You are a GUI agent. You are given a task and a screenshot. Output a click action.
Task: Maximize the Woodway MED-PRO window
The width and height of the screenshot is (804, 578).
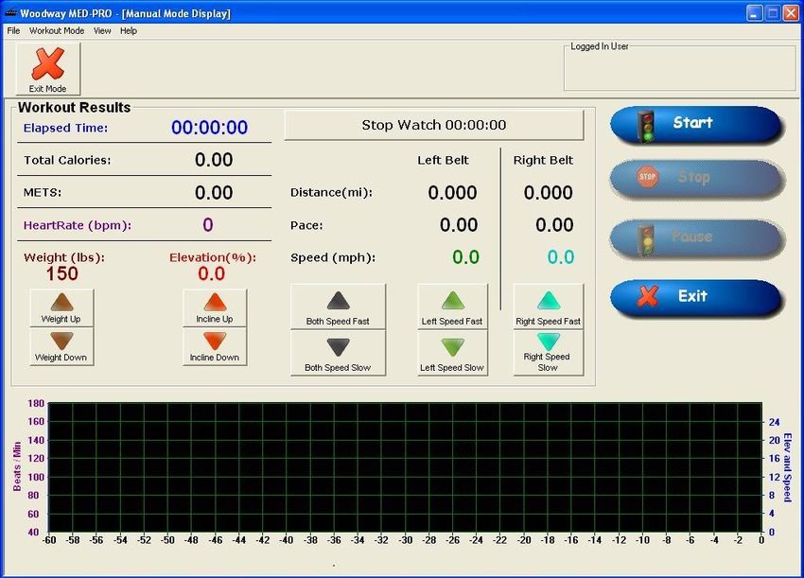point(772,13)
